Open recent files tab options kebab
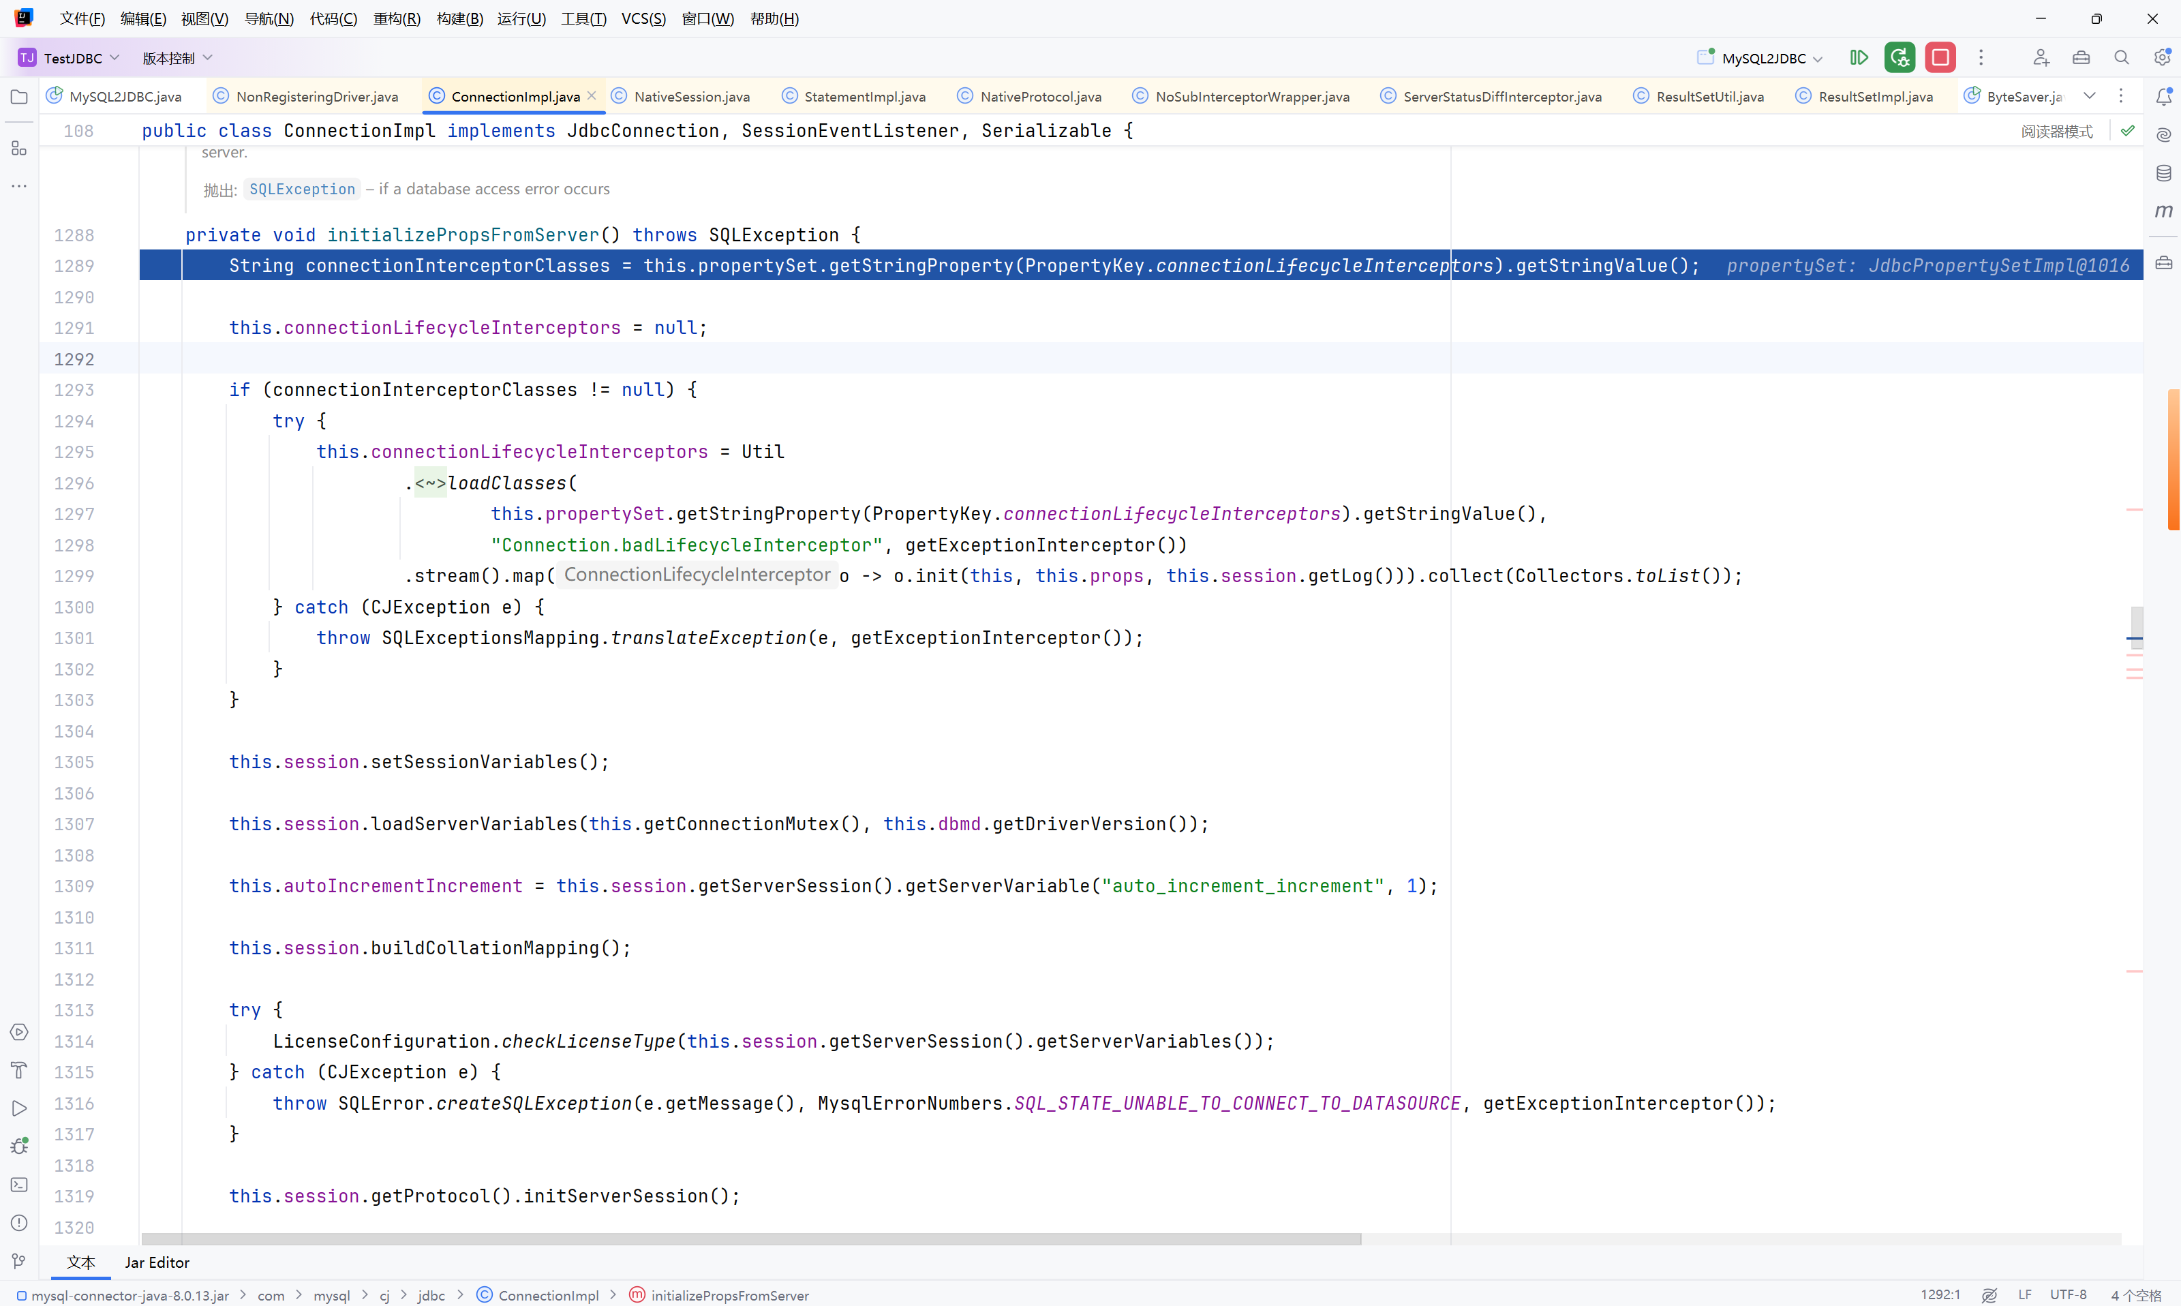This screenshot has width=2181, height=1306. tap(2121, 96)
